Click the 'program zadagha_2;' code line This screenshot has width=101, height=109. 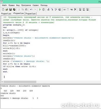pyautogui.click(x=14, y=25)
